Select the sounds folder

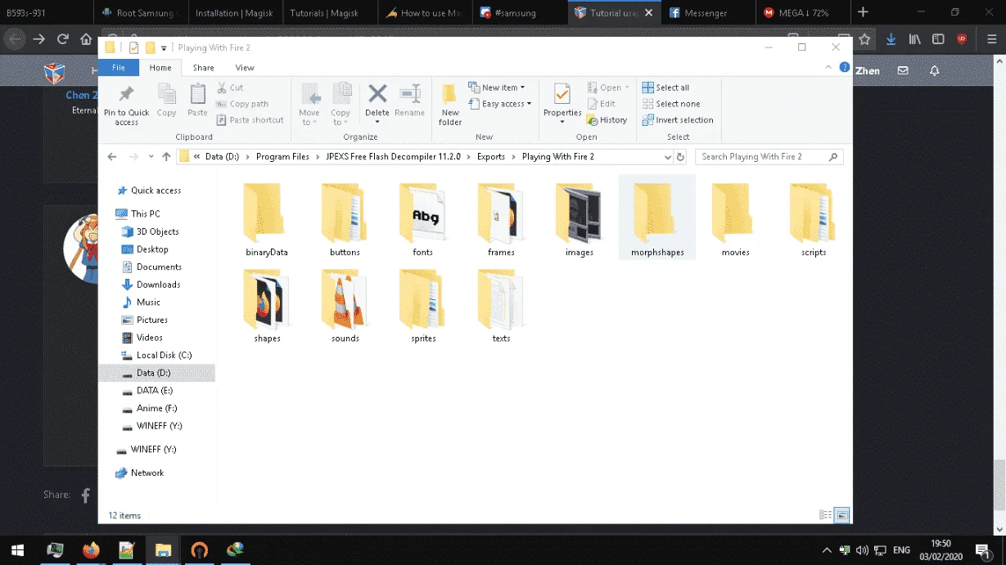click(x=345, y=306)
